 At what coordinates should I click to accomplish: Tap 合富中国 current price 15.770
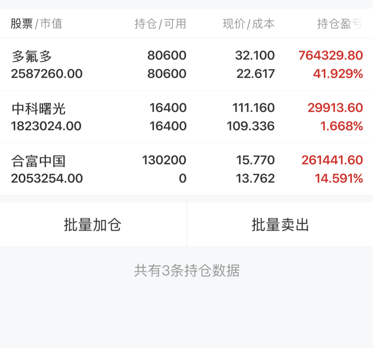point(255,160)
